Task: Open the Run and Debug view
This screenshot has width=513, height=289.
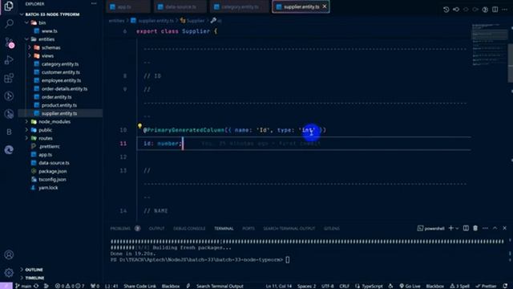Action: [x=9, y=60]
